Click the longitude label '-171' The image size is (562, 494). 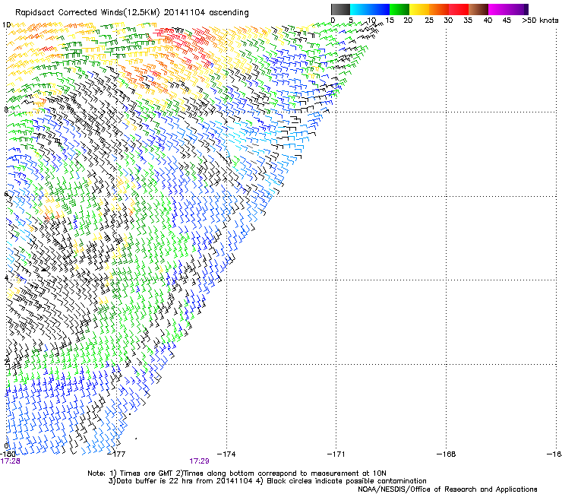click(x=336, y=454)
